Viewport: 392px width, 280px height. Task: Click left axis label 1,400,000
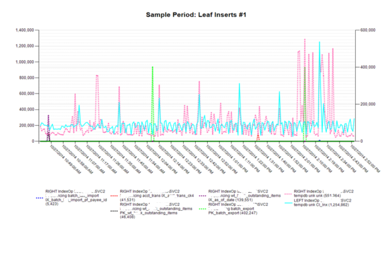pos(25,30)
